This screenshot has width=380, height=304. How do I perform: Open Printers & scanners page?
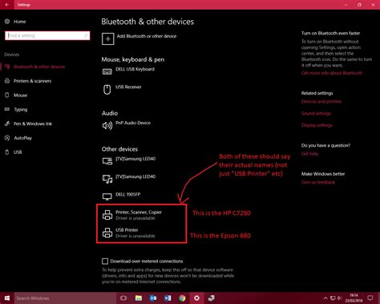[x=32, y=81]
